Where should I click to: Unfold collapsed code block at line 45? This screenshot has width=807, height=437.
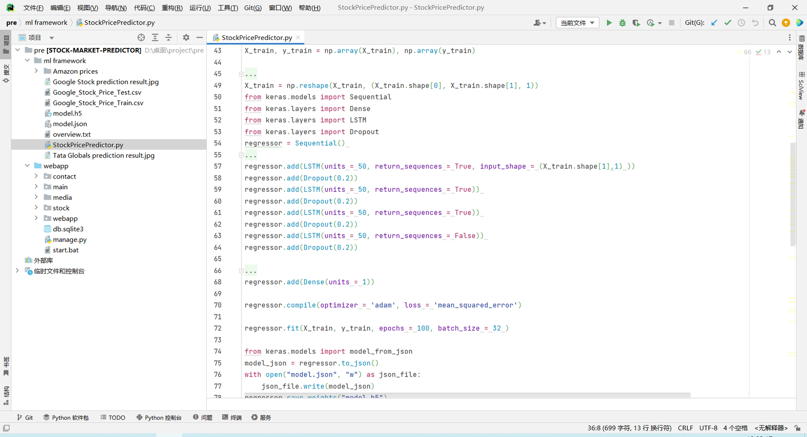pos(242,74)
